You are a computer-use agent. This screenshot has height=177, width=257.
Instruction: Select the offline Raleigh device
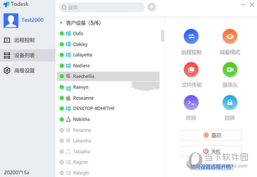pyautogui.click(x=108, y=173)
